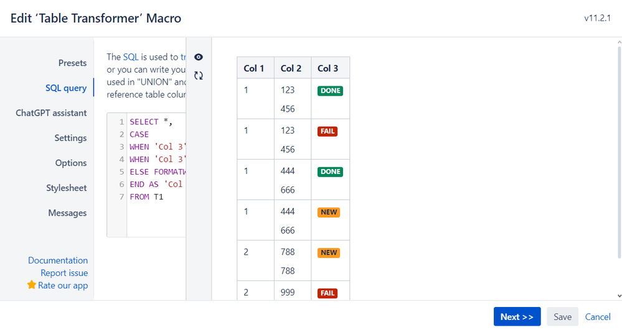This screenshot has width=622, height=330.
Task: Click the Save button
Action: tap(562, 316)
